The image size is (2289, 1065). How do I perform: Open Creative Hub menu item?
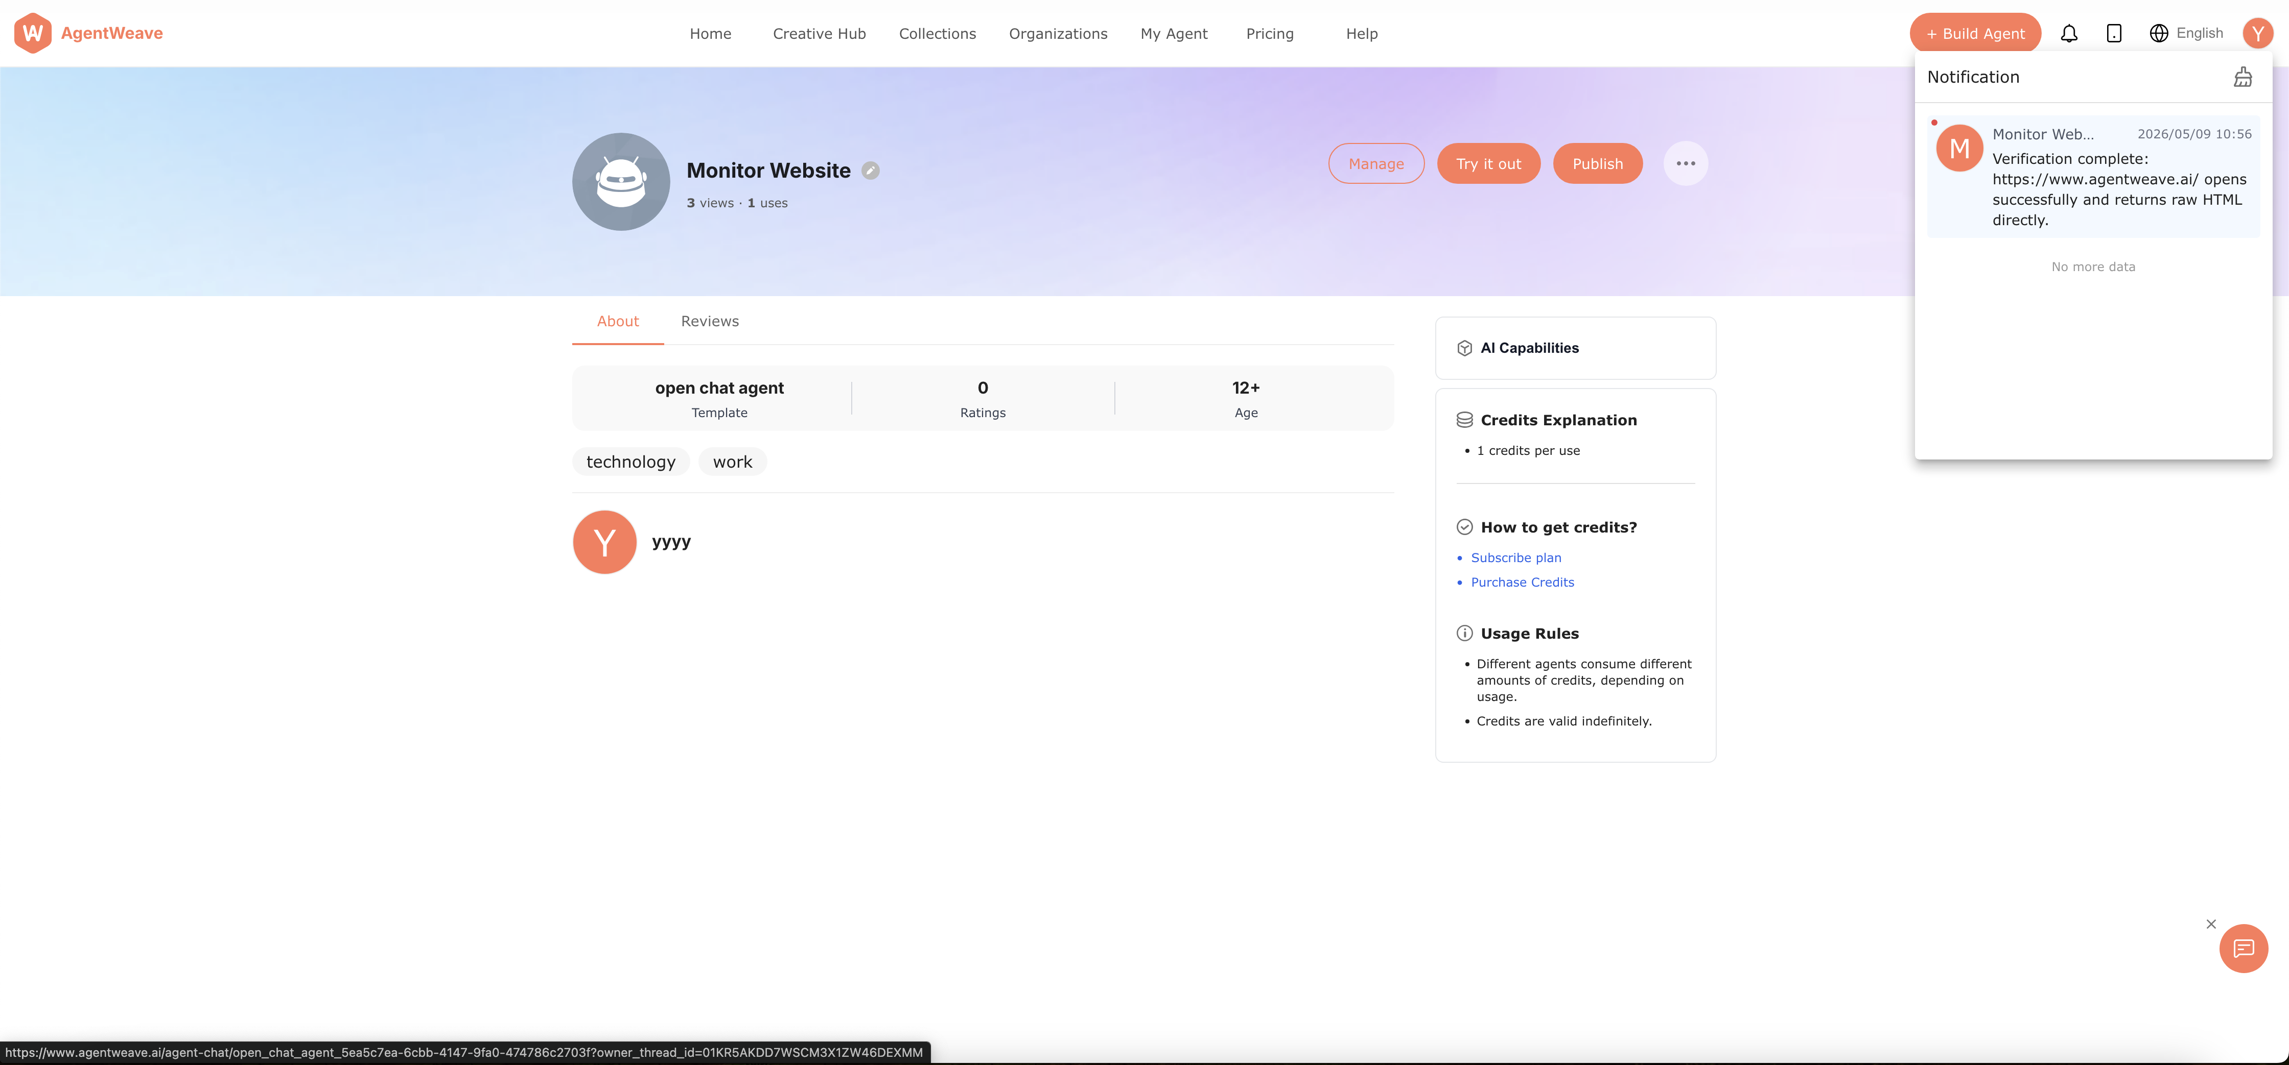click(819, 34)
